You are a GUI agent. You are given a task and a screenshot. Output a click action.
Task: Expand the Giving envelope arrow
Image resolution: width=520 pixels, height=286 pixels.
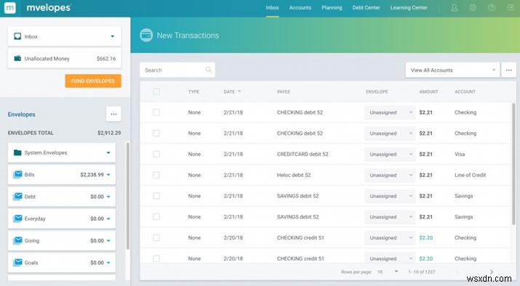coord(108,241)
